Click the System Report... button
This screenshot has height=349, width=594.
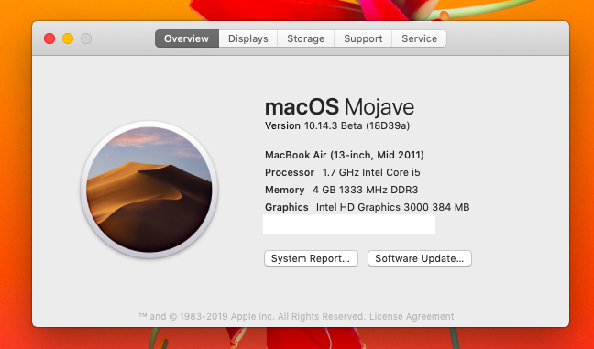pyautogui.click(x=311, y=258)
